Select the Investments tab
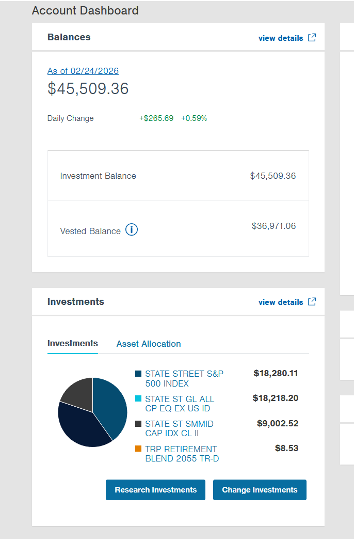 pos(73,344)
